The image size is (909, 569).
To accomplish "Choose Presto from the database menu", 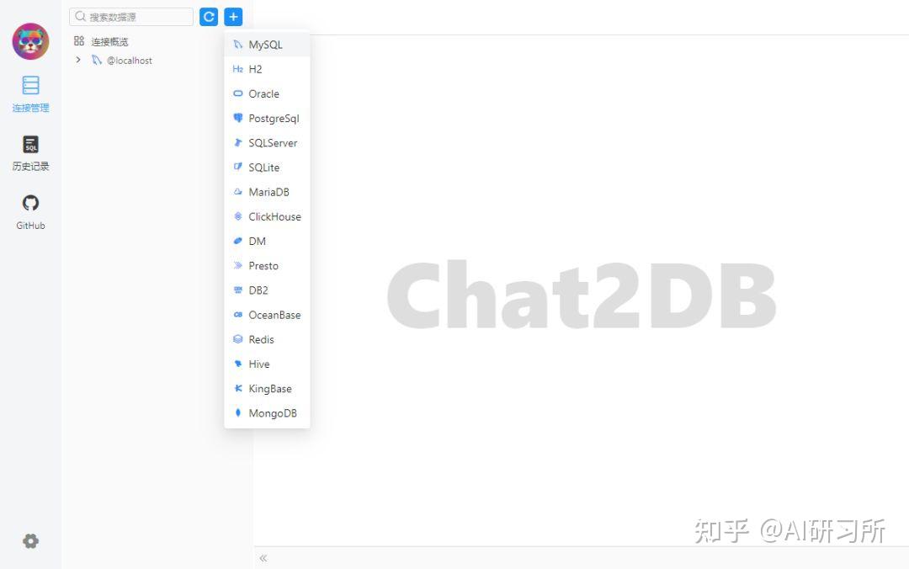I will pos(268,266).
